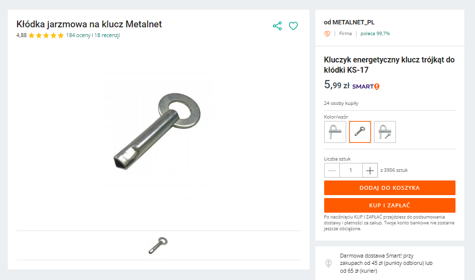Increase quantity with the plus button
This screenshot has width=475, height=280.
click(370, 170)
